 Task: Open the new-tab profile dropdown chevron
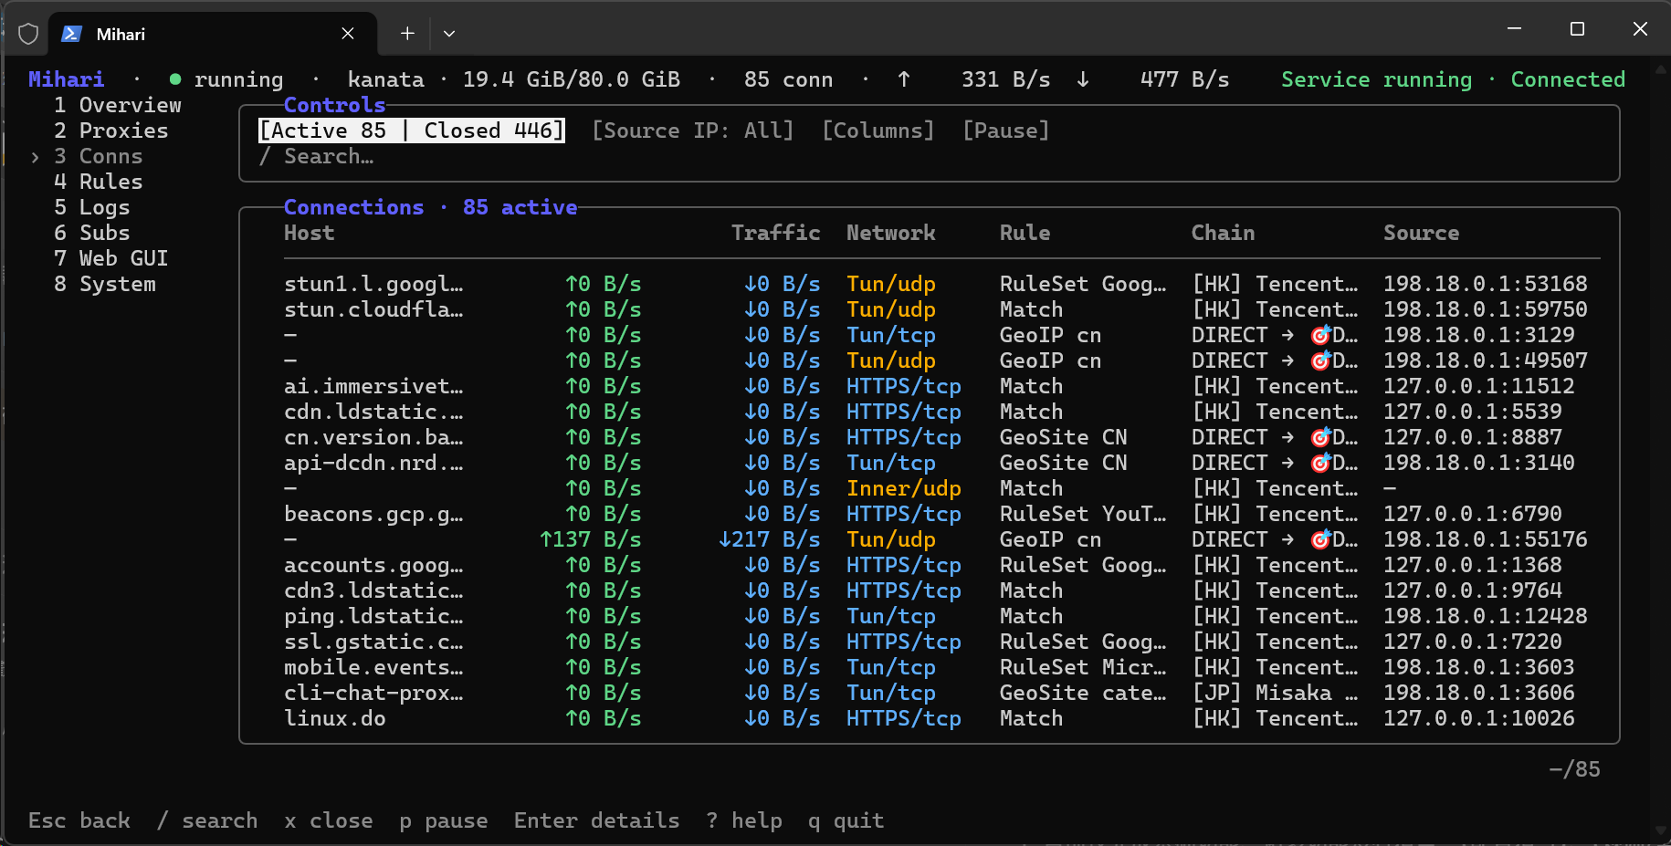(x=449, y=34)
